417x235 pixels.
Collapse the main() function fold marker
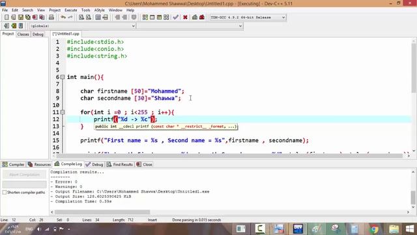63,77
